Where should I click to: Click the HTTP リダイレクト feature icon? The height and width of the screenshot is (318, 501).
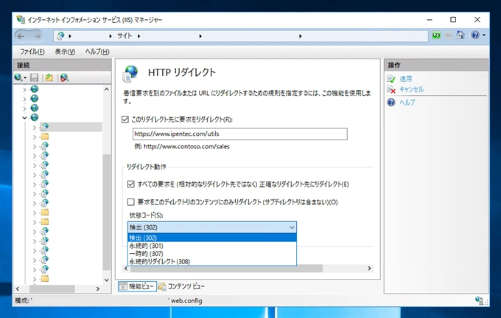pyautogui.click(x=130, y=73)
